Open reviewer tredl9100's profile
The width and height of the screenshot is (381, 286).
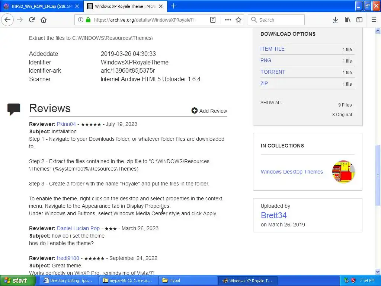point(68,258)
